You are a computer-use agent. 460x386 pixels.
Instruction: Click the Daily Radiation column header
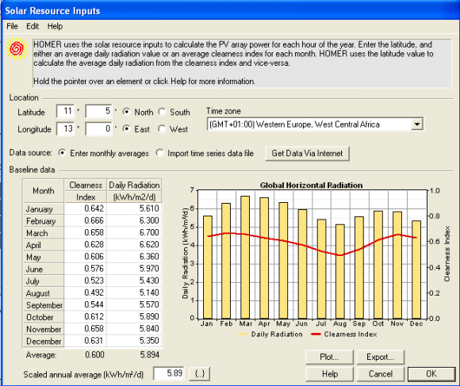coord(134,191)
